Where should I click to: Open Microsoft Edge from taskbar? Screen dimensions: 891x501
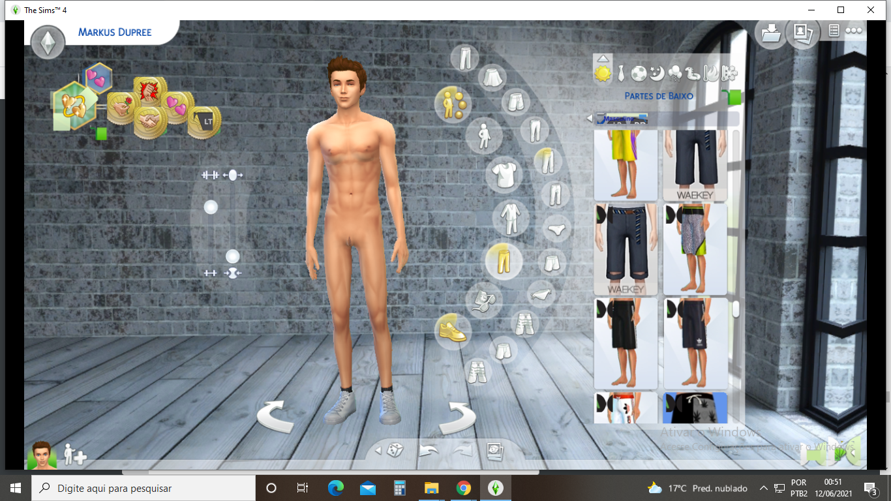[x=336, y=488]
